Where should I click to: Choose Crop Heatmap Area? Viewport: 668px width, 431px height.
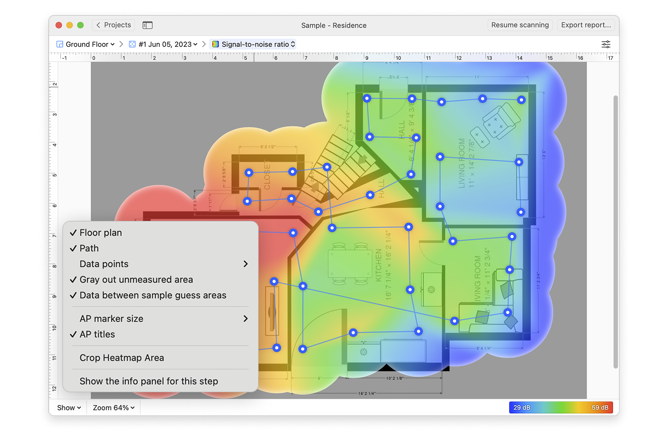(x=161, y=358)
